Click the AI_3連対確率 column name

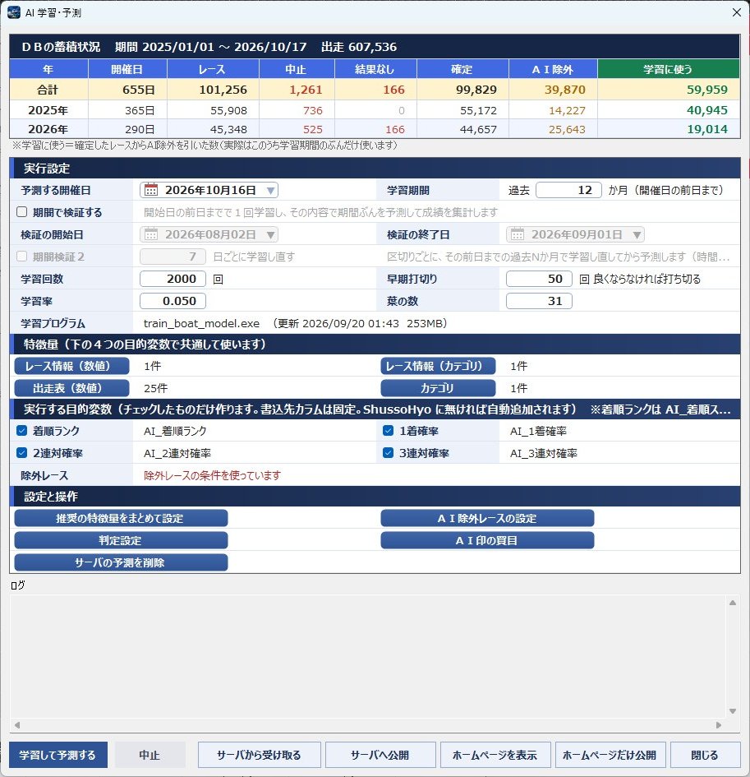tap(544, 453)
